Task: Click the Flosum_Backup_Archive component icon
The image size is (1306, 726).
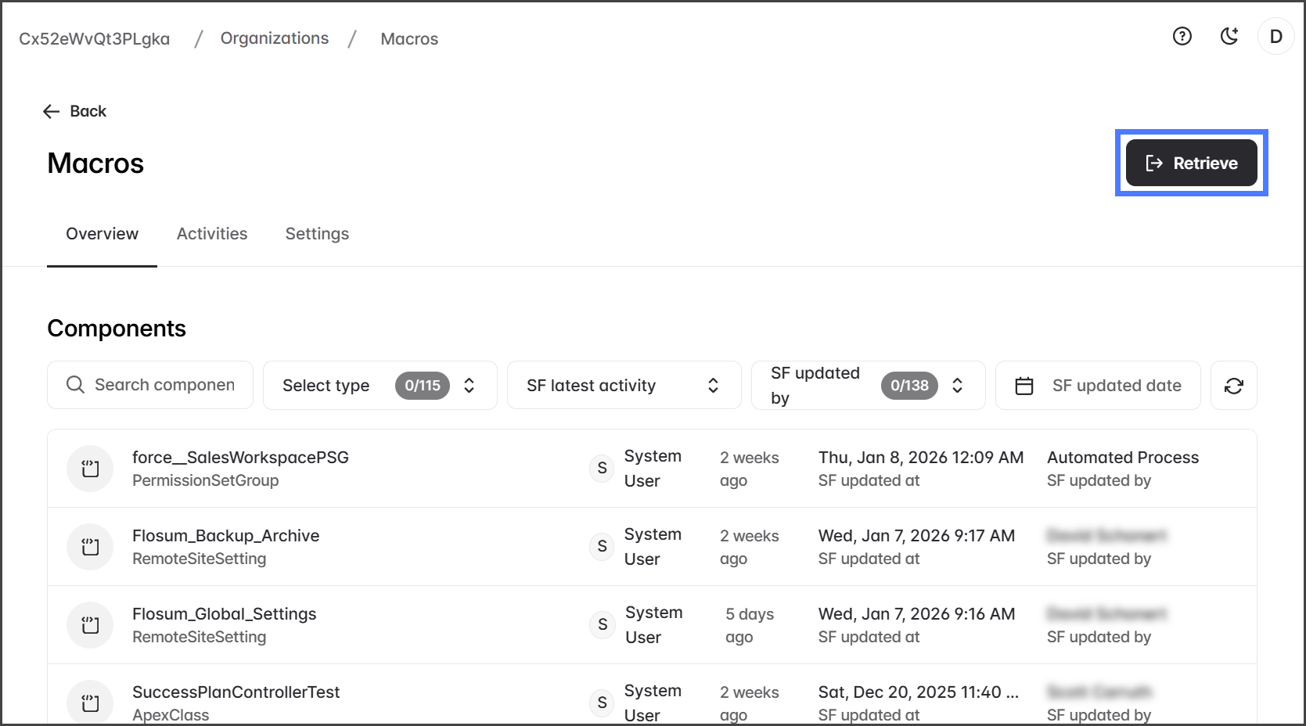Action: (90, 547)
